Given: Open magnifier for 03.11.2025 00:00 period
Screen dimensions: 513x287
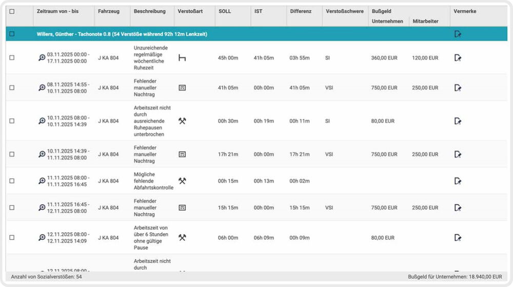Looking at the screenshot, I should tap(42, 58).
